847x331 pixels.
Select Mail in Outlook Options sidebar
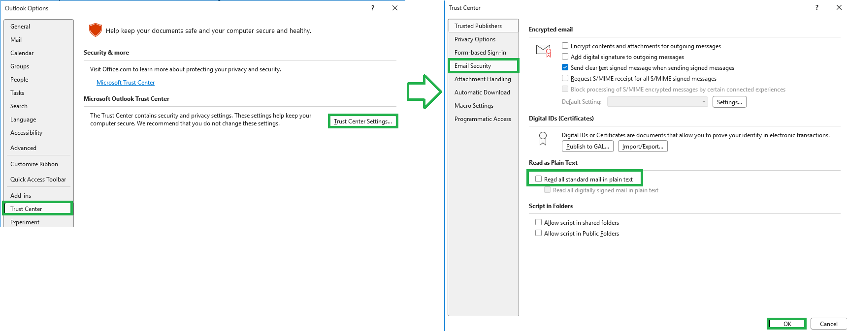(38, 40)
